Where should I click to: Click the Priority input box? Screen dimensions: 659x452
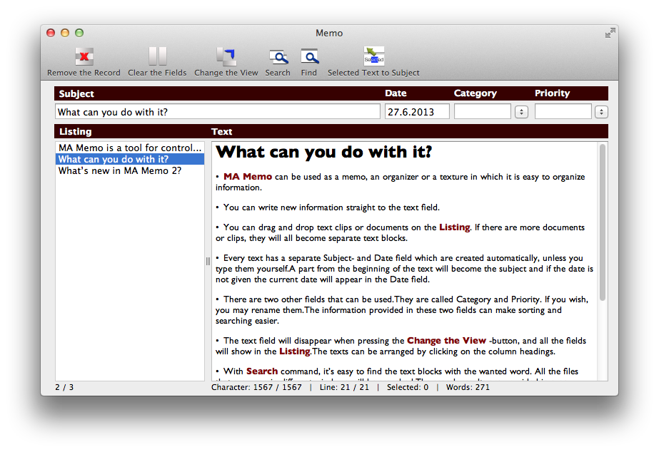563,112
